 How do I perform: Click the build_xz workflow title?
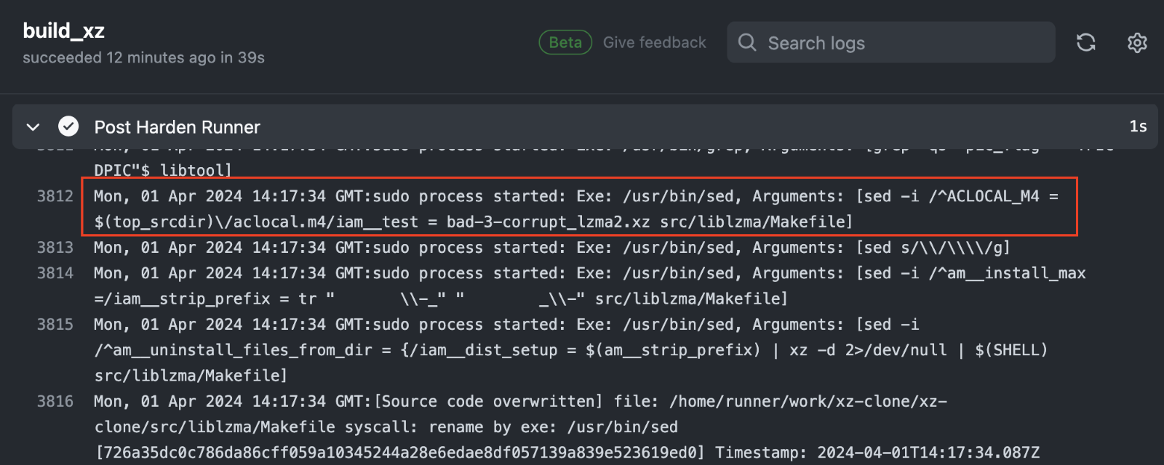pos(63,30)
